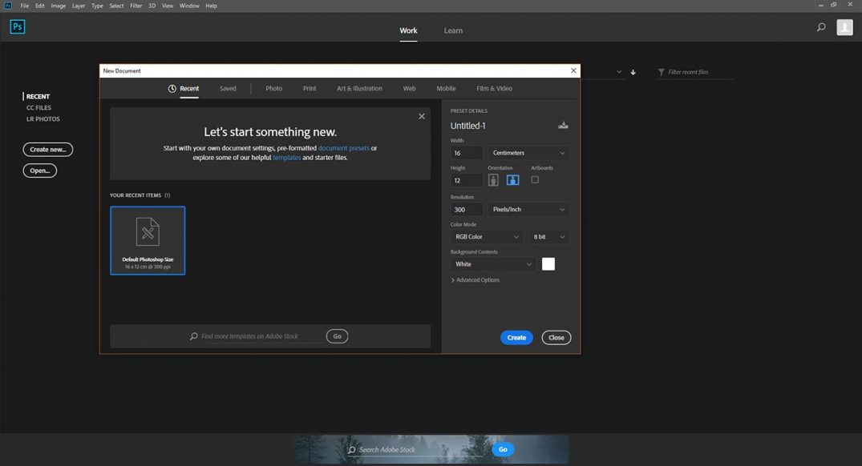Open the Centimeters units dropdown
862x466 pixels.
(528, 152)
